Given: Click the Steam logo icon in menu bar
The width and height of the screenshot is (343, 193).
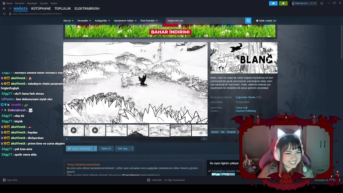Looking at the screenshot, I should point(4,3).
